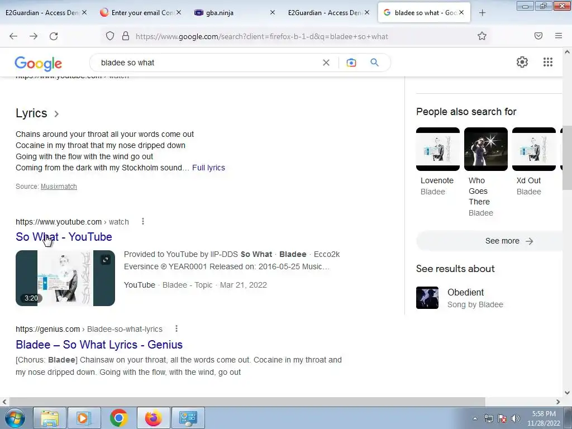Open the Obedient song result
The width and height of the screenshot is (572, 429).
coord(465,292)
